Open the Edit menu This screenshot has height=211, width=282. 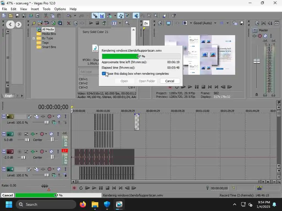[13, 9]
